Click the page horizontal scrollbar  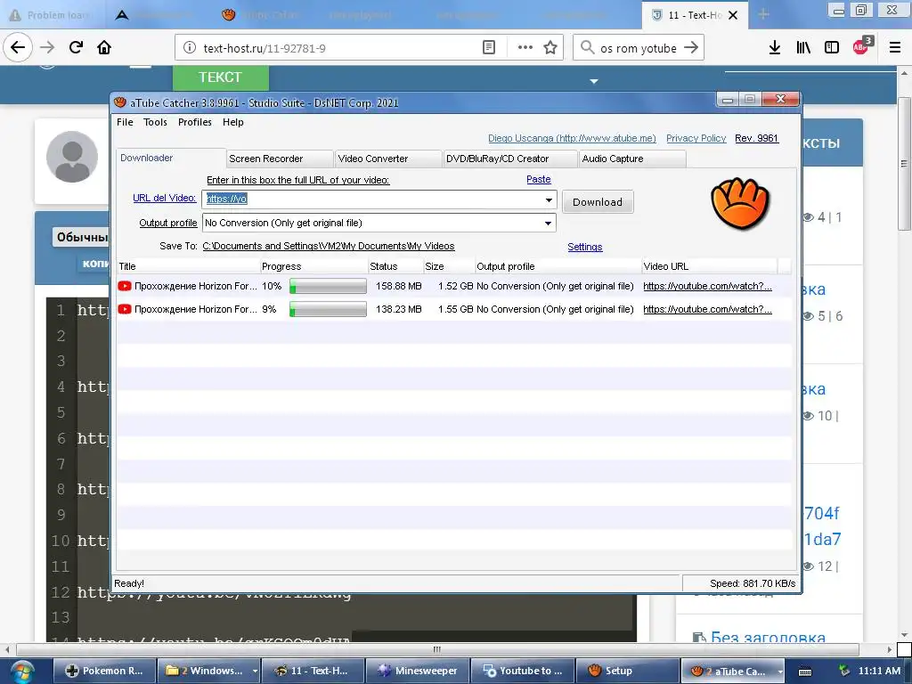click(x=437, y=649)
